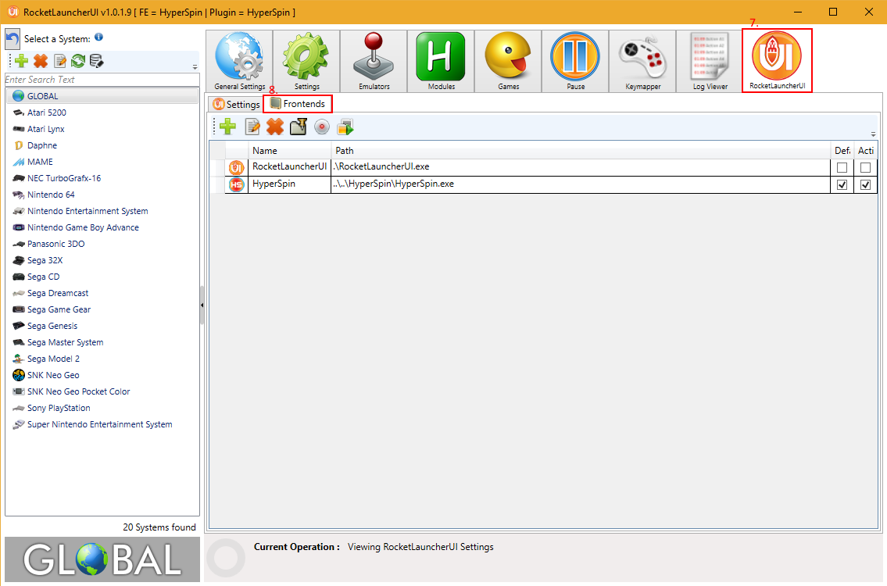This screenshot has height=586, width=887.
Task: Switch to the Settings sub-tab
Action: [x=236, y=104]
